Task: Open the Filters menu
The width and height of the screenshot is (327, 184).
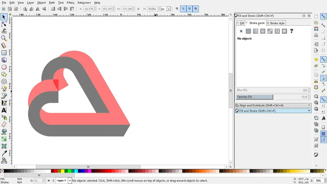Action: click(x=71, y=3)
